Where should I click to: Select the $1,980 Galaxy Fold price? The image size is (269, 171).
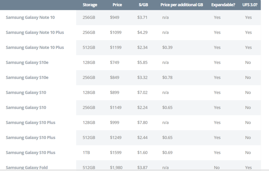coord(116,168)
